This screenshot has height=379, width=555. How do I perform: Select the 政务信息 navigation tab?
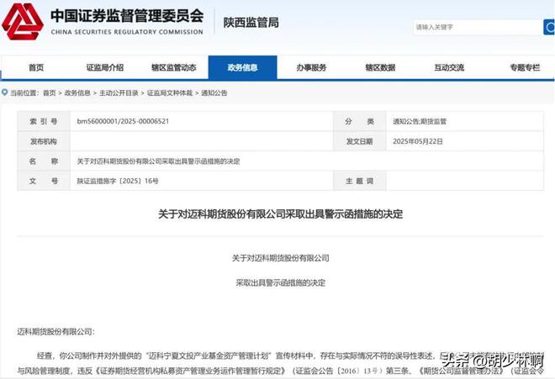(242, 67)
